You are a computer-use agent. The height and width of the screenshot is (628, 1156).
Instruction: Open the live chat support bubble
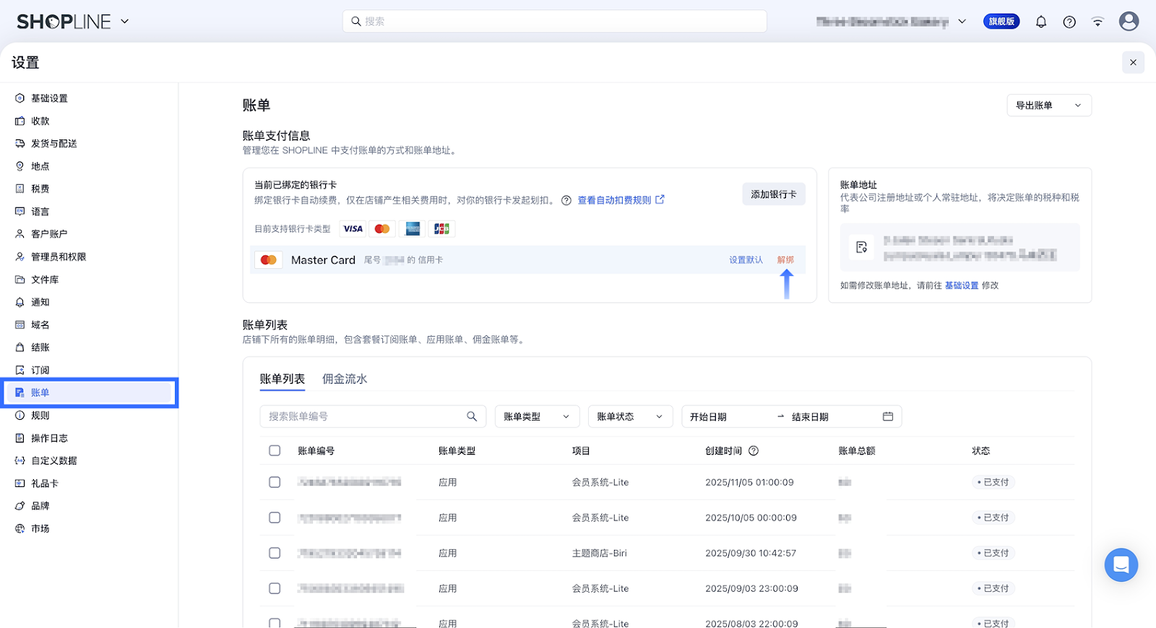[x=1121, y=564]
